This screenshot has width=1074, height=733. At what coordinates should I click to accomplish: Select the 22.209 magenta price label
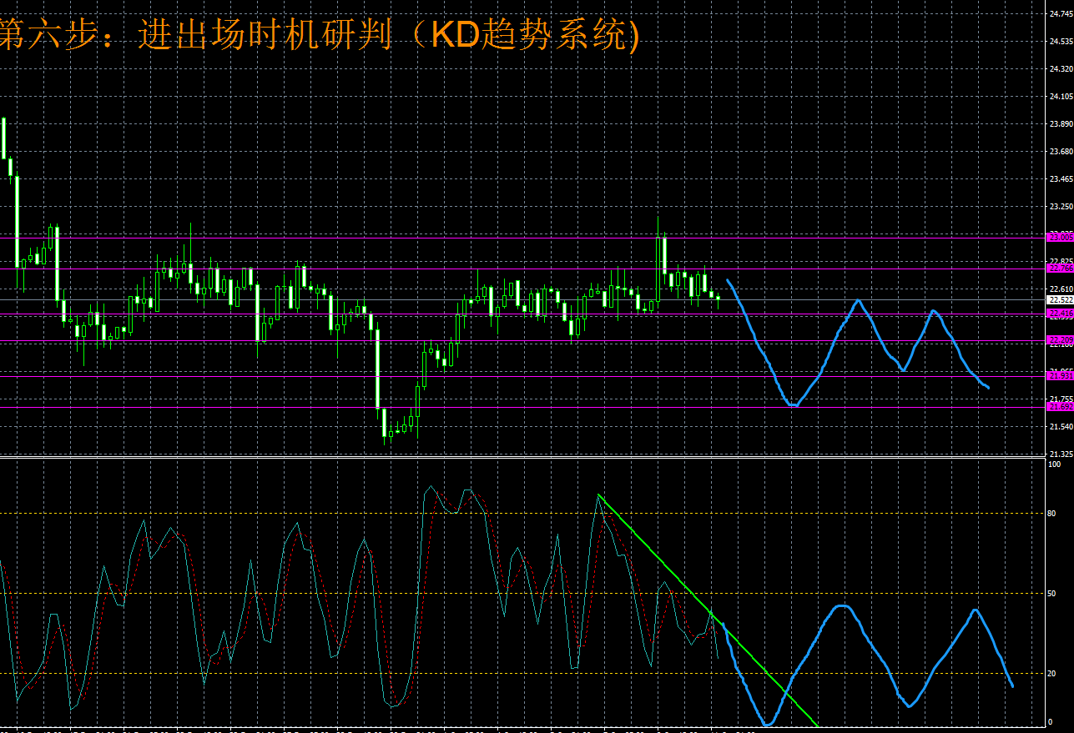pos(1060,340)
